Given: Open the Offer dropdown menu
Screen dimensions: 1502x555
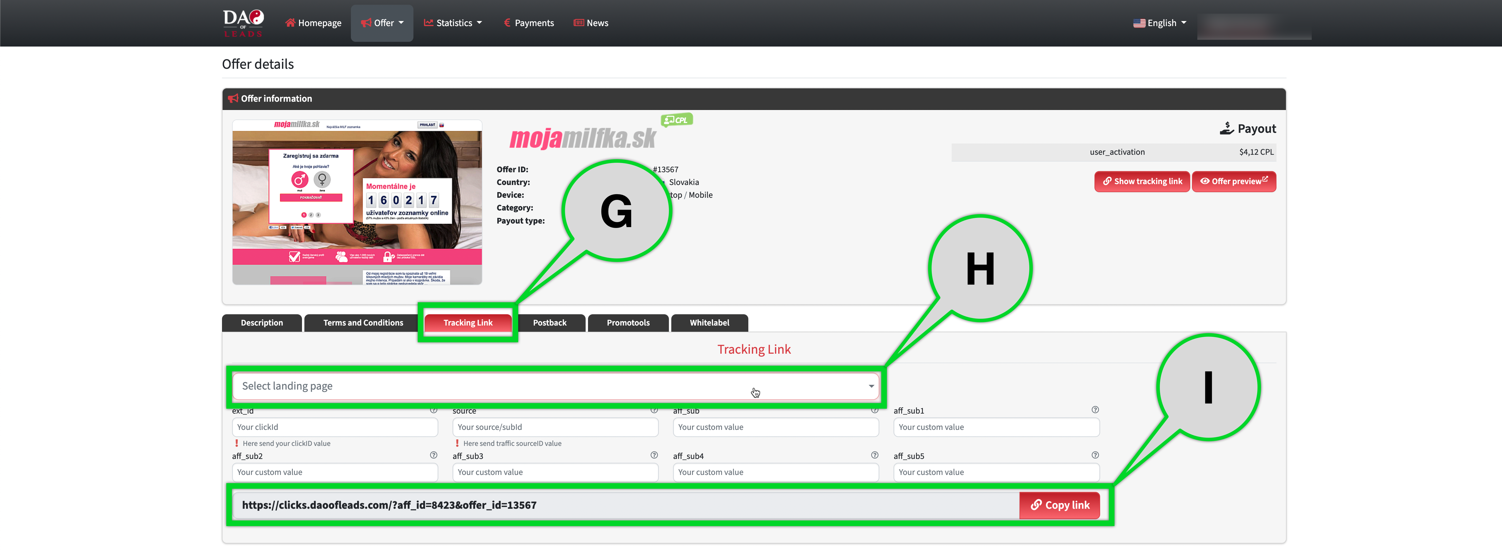Looking at the screenshot, I should point(382,23).
